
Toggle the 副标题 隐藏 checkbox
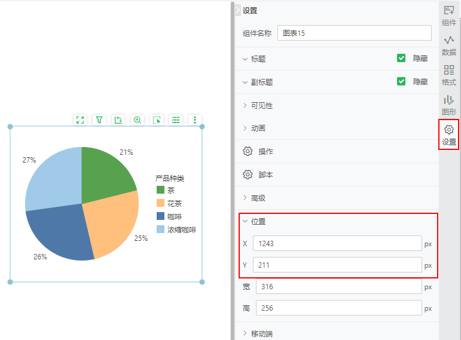[401, 82]
